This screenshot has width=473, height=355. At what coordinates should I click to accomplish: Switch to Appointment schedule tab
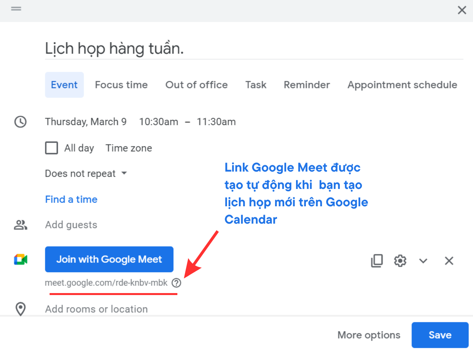(x=402, y=85)
